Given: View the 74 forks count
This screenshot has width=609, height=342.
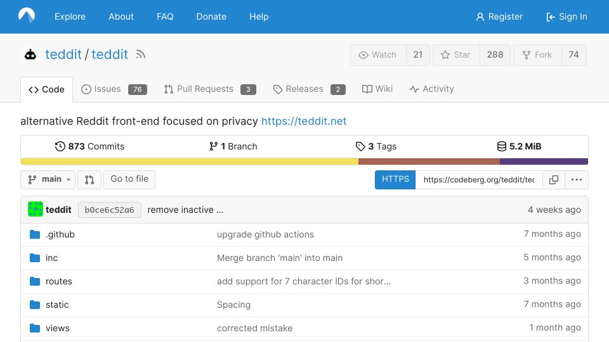Looking at the screenshot, I should coord(573,55).
